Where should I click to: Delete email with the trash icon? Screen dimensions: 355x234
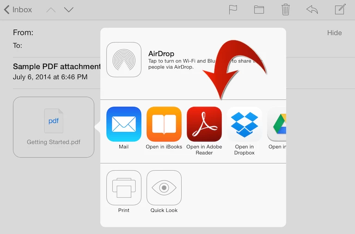click(286, 10)
